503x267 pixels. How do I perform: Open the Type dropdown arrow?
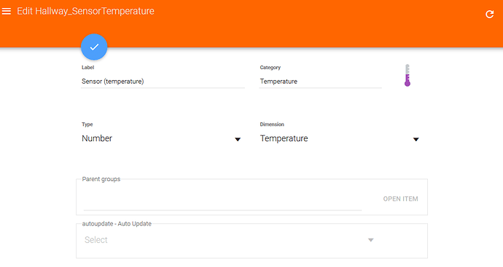coord(238,139)
